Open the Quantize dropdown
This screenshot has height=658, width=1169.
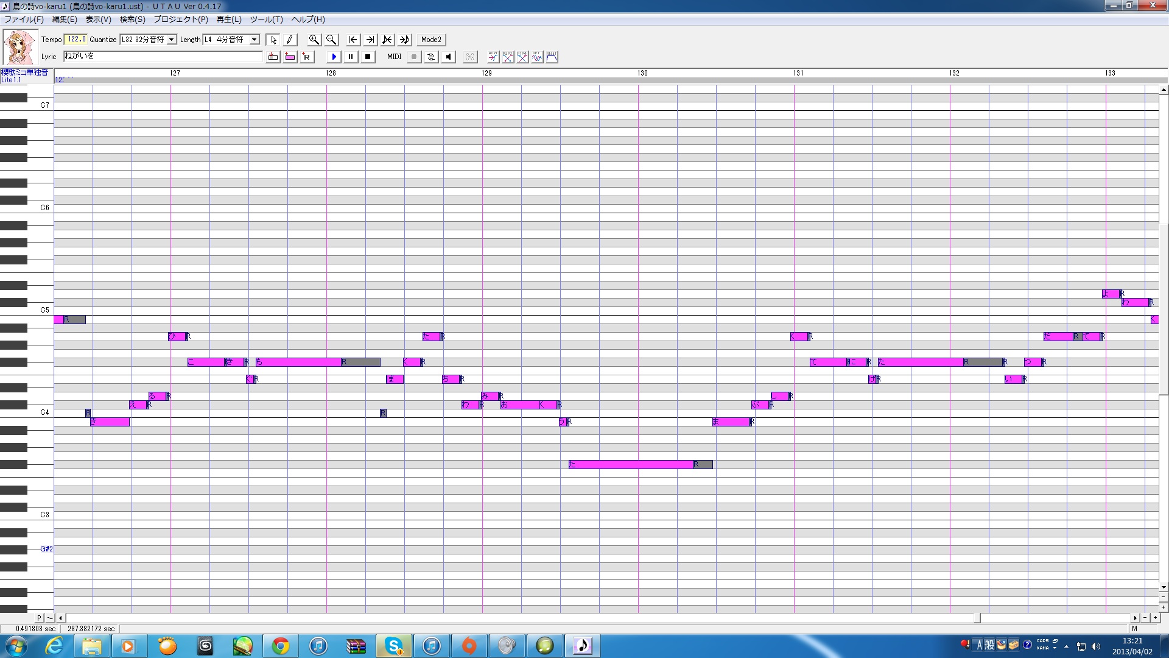click(172, 40)
